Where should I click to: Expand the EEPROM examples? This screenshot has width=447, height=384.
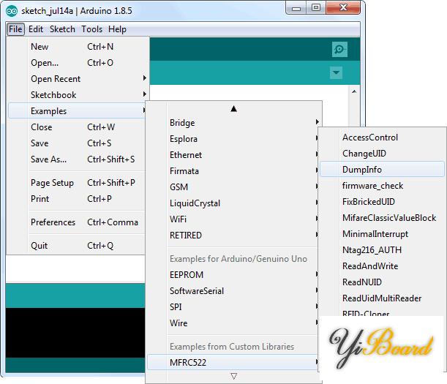[234, 275]
